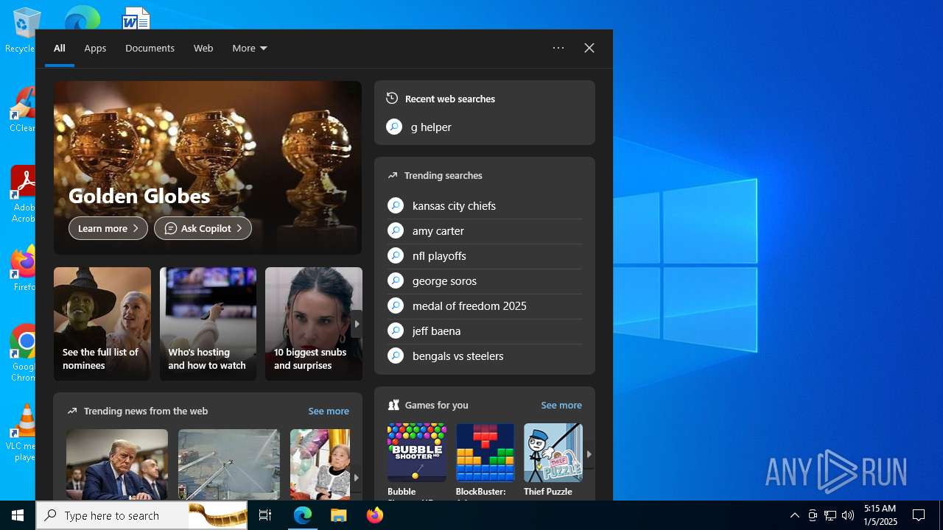Open the aerial harbor news thumbnail
Screen dimensions: 943x530
(229, 464)
